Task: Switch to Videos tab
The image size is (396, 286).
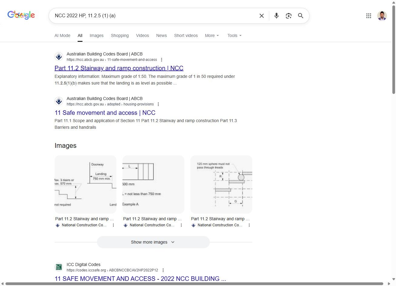Action: click(143, 35)
